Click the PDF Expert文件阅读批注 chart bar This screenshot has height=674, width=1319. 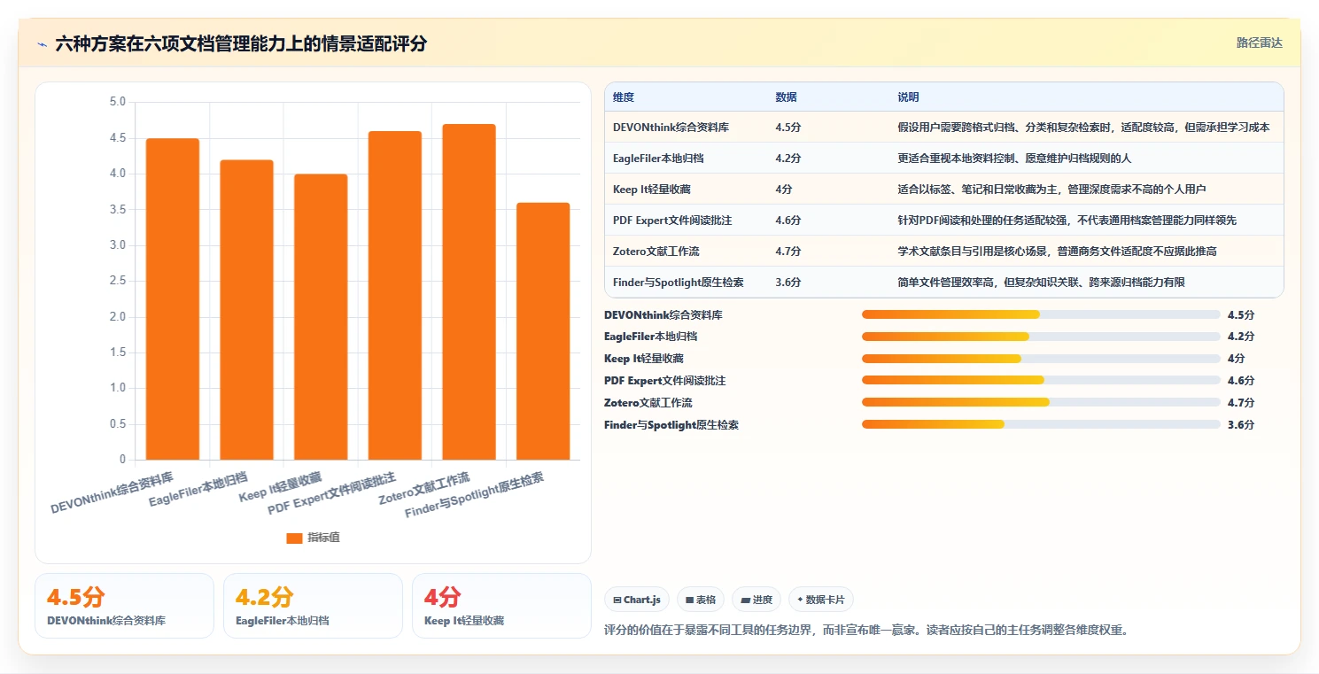pos(395,296)
